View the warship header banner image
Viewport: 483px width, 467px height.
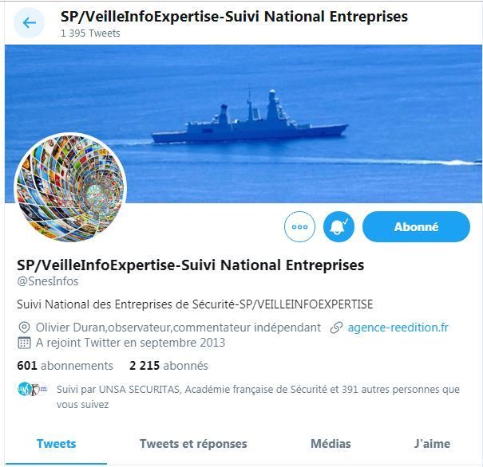coord(243,124)
